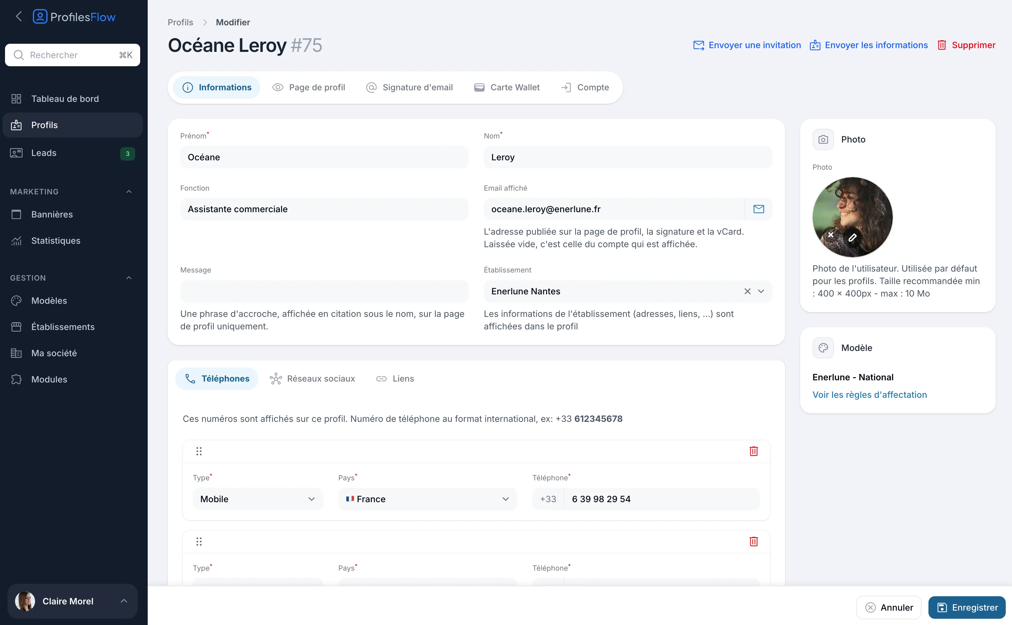1012x625 pixels.
Task: Open the Mobile type dropdown
Action: (258, 499)
